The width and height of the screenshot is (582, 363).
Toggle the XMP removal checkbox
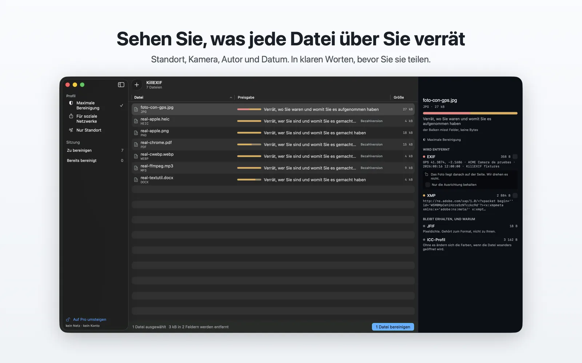(x=515, y=195)
